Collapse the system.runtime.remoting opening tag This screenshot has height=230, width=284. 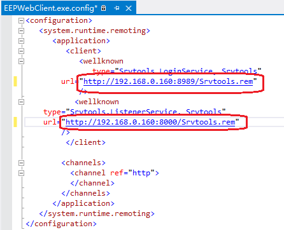21,30
